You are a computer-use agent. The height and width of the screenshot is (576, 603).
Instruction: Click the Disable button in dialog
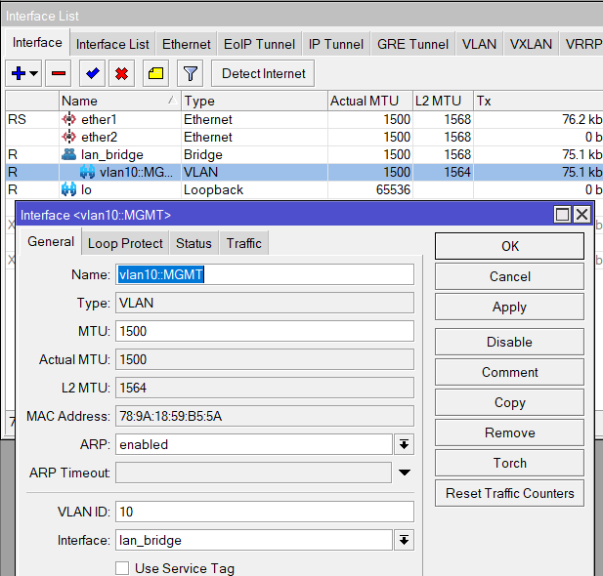point(509,342)
